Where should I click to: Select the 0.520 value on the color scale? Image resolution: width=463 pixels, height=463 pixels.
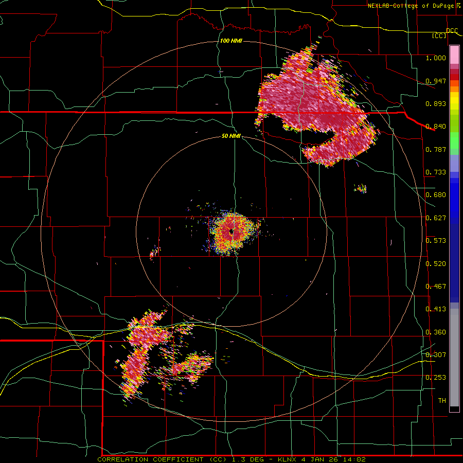(436, 264)
